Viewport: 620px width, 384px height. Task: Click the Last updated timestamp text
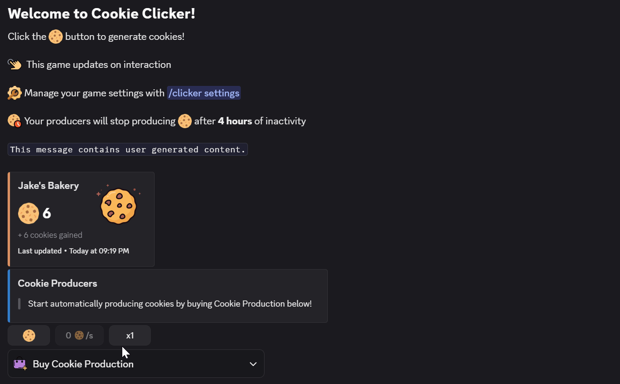tap(73, 251)
